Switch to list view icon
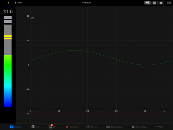The width and height of the screenshot is (173, 130). click(154, 3)
